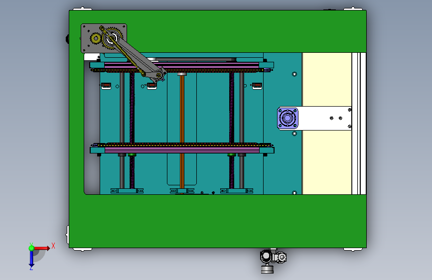Select the gray diagonal linkage arm
432x280 pixels.
click(x=138, y=57)
